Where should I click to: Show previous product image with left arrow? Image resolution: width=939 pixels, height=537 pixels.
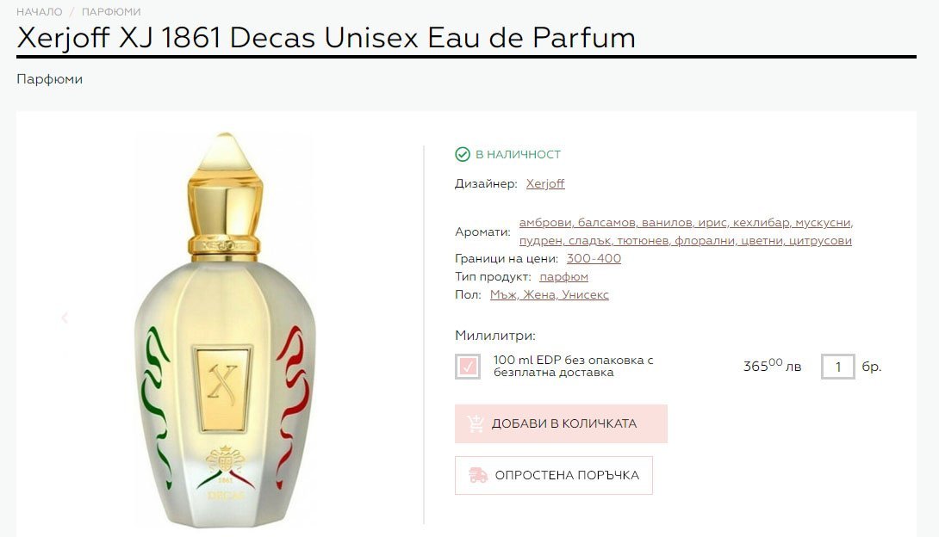pyautogui.click(x=65, y=318)
